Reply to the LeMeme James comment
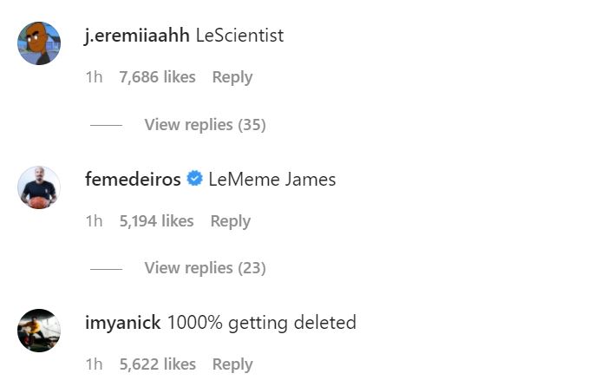Image resolution: width=595 pixels, height=387 pixels. click(230, 221)
